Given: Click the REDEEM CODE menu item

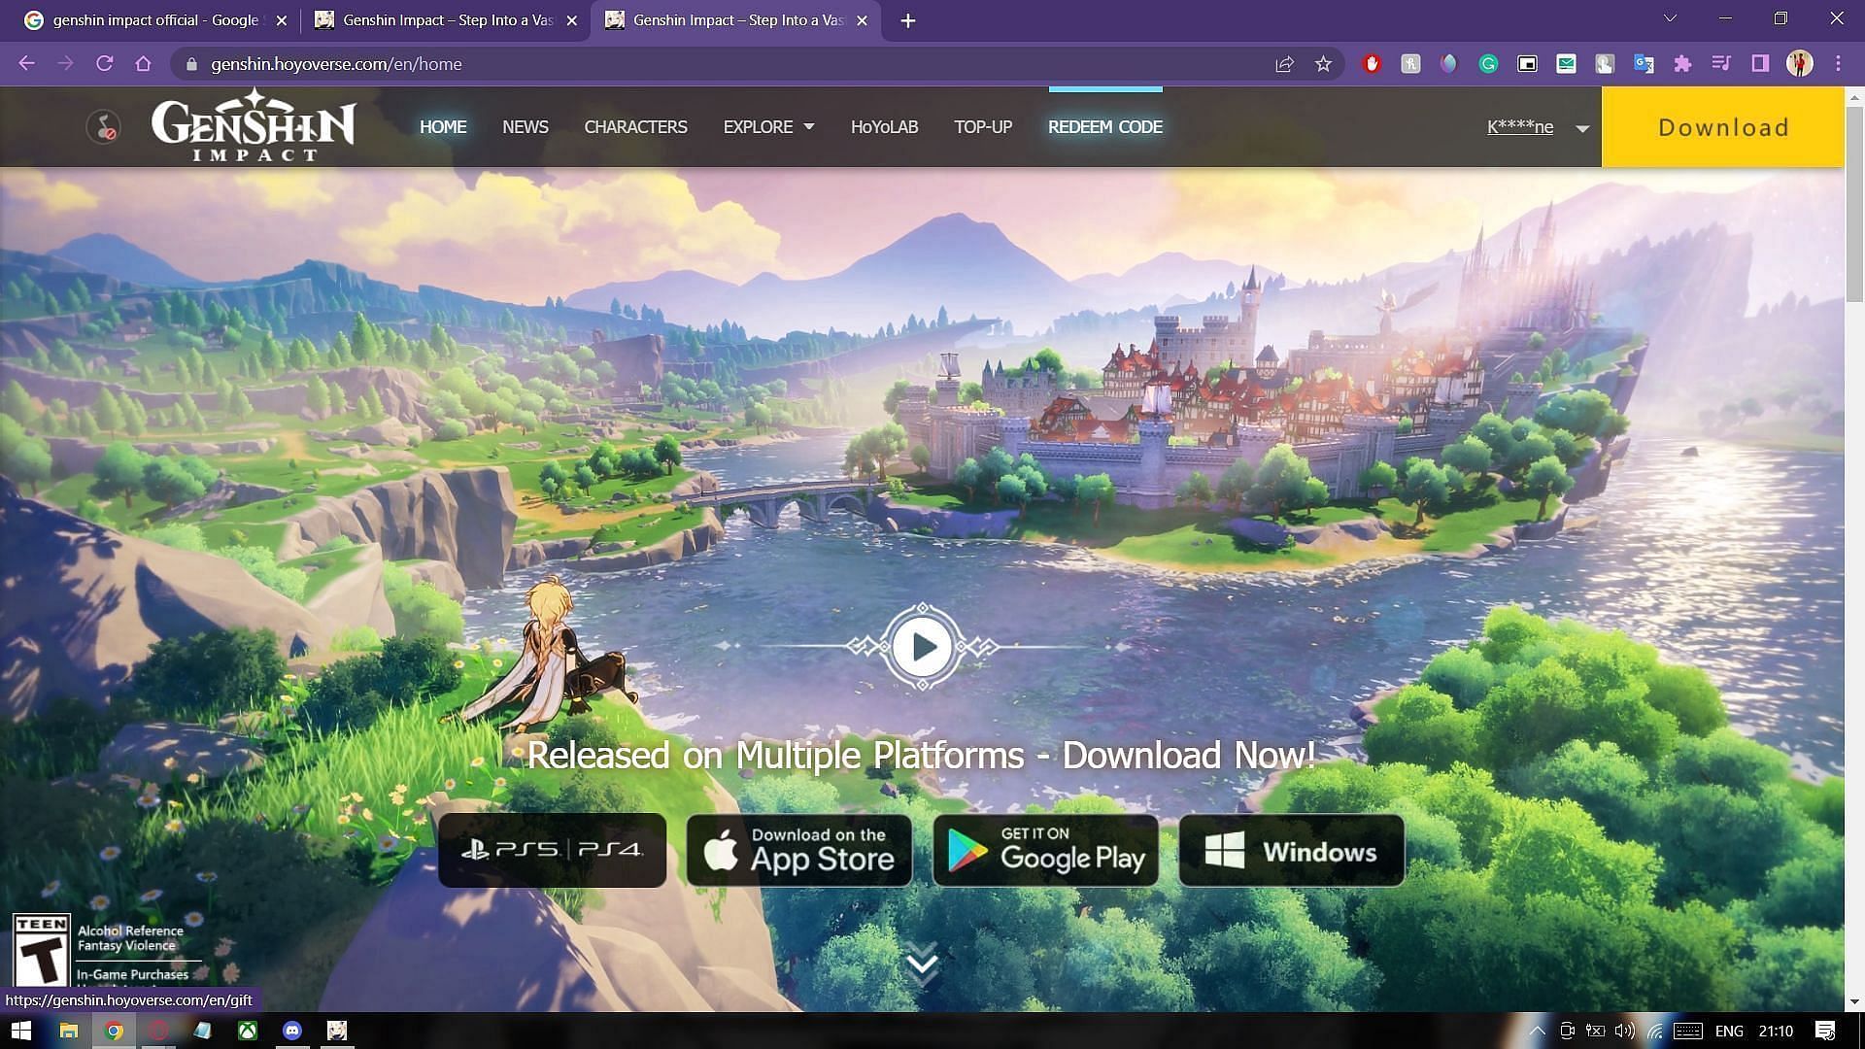Looking at the screenshot, I should [x=1104, y=125].
